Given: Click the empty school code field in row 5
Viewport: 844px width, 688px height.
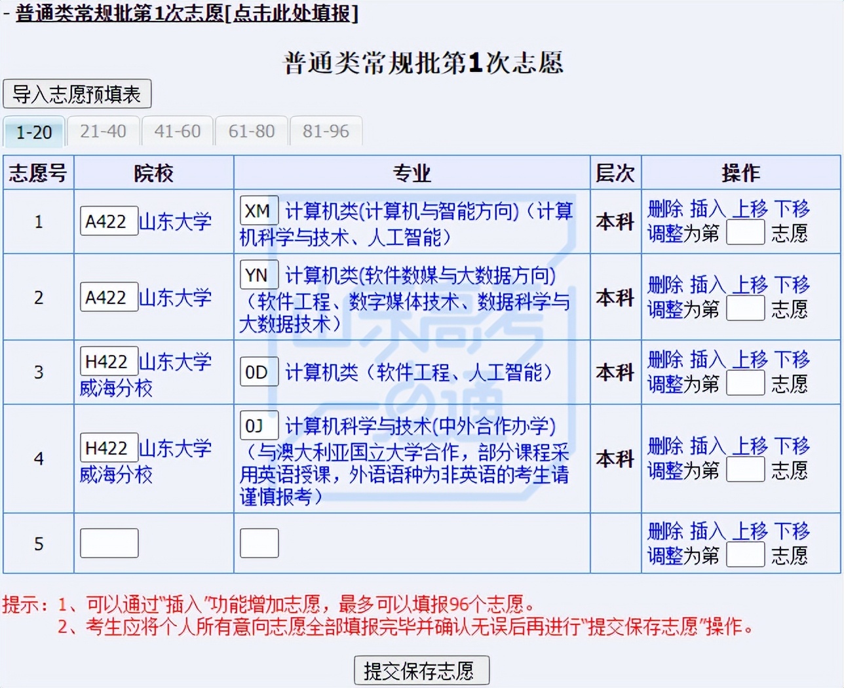Looking at the screenshot, I should 109,543.
